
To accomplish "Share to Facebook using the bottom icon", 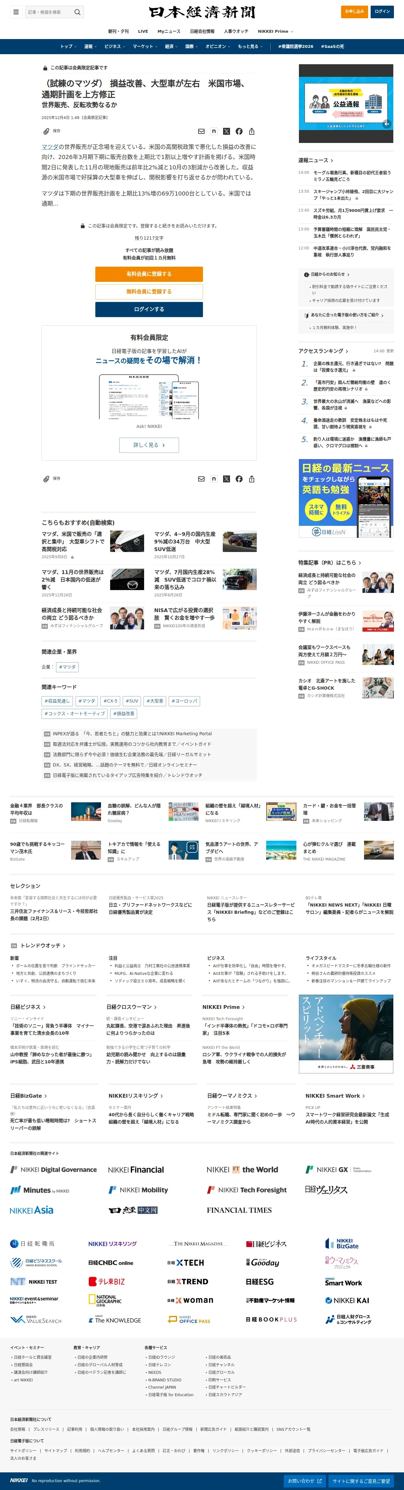I will [x=239, y=479].
